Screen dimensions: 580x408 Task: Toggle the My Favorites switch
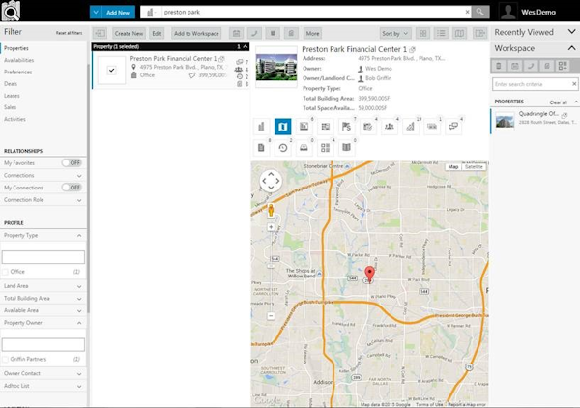[72, 162]
